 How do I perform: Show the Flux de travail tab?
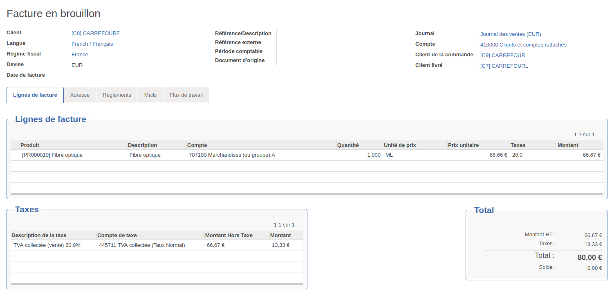click(x=186, y=95)
